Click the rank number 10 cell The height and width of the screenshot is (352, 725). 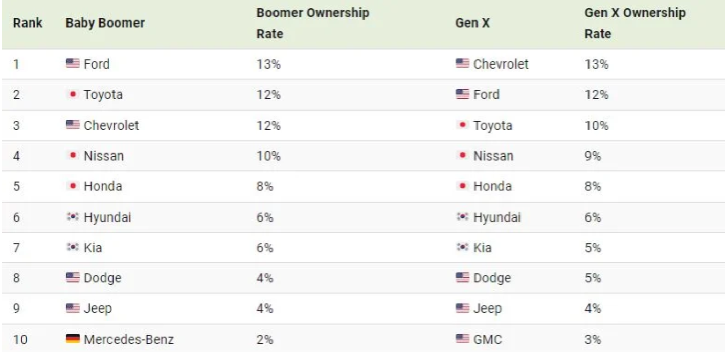[19, 339]
